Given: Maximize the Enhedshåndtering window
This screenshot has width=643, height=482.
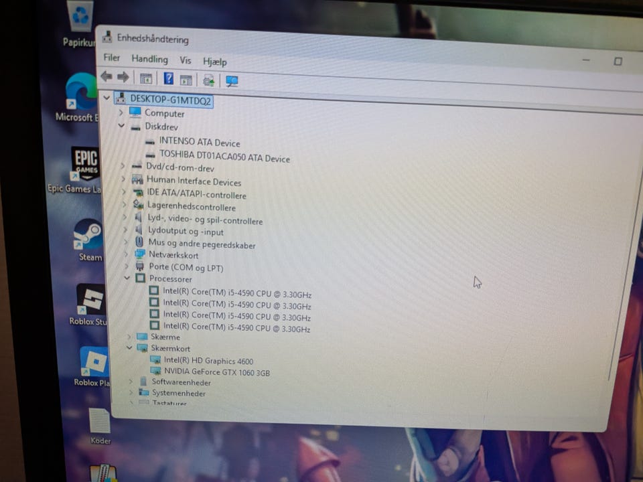Looking at the screenshot, I should click(618, 61).
